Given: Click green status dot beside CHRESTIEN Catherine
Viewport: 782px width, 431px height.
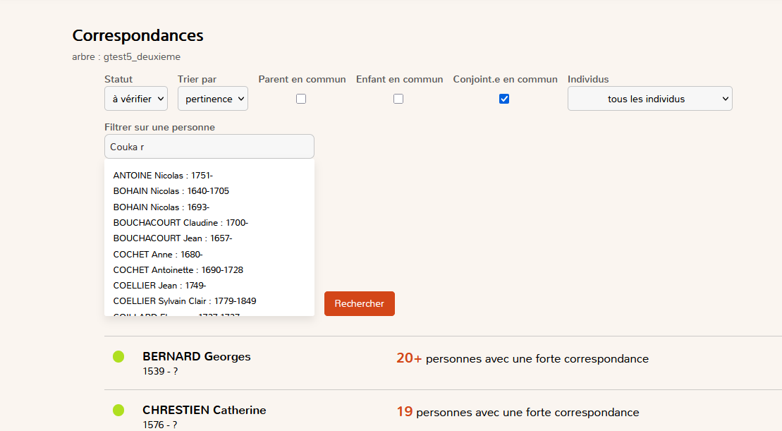Looking at the screenshot, I should (118, 411).
